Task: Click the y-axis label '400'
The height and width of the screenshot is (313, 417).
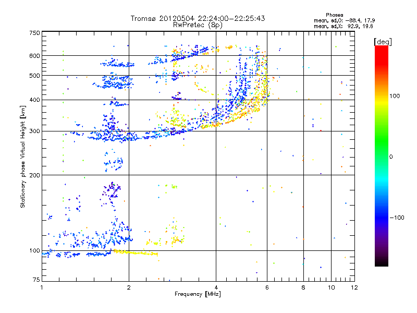Action: [34, 100]
